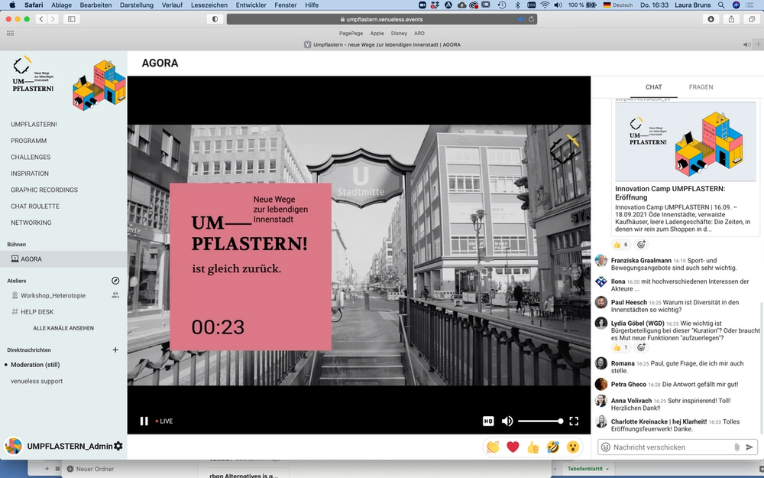Send a clapping hands reaction

pos(493,447)
